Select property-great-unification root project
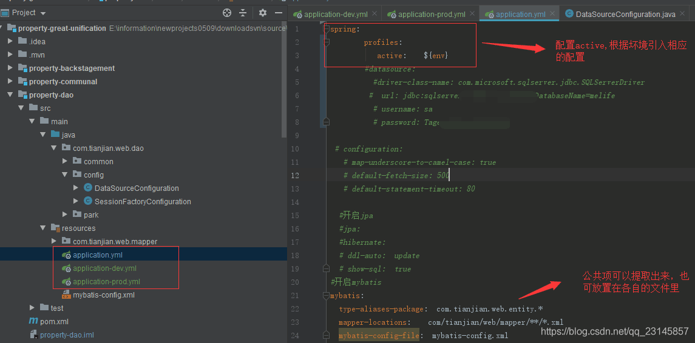Image resolution: width=695 pixels, height=343 pixels. 62,28
